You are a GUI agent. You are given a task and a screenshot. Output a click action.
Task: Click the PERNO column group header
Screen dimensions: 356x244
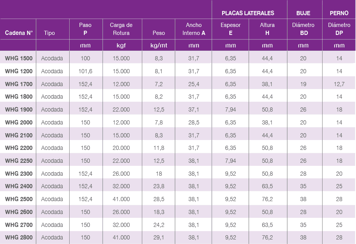tap(339, 13)
